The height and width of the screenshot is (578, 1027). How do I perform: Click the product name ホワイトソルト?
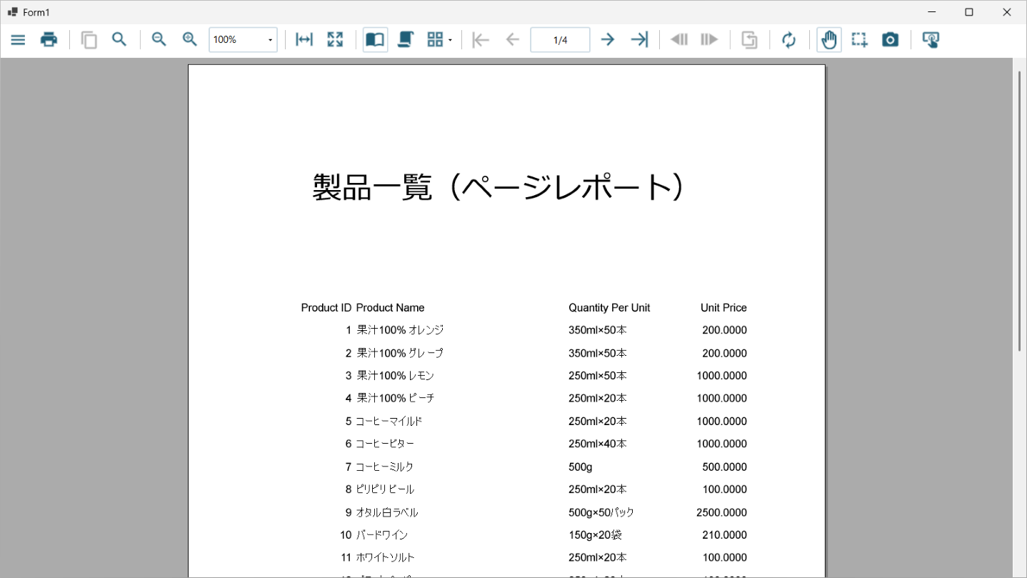385,557
